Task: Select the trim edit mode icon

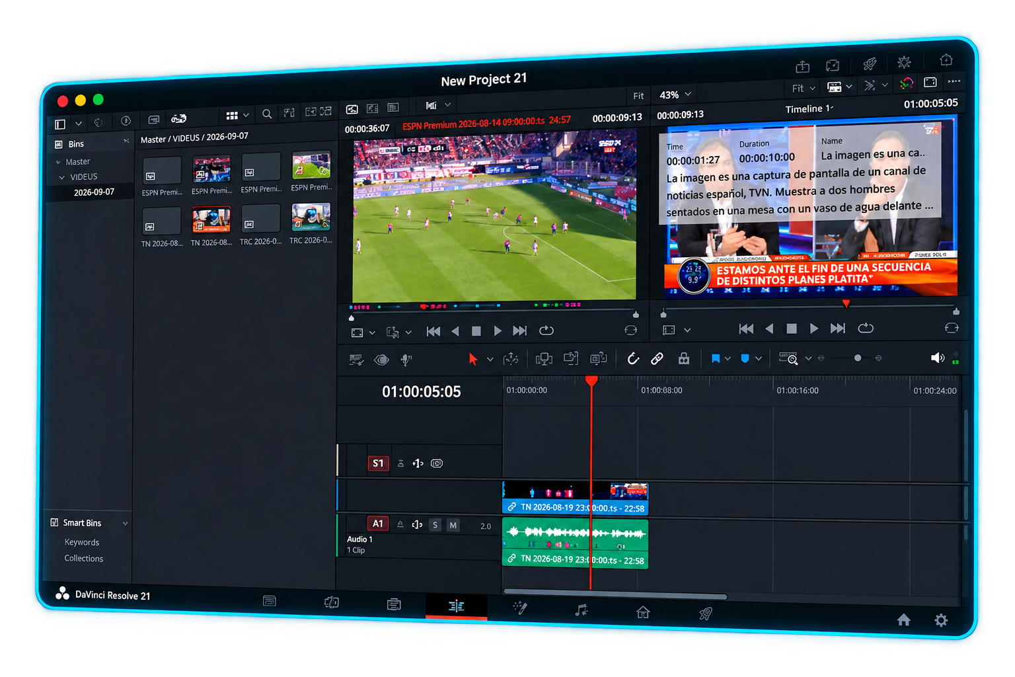Action: pos(511,359)
